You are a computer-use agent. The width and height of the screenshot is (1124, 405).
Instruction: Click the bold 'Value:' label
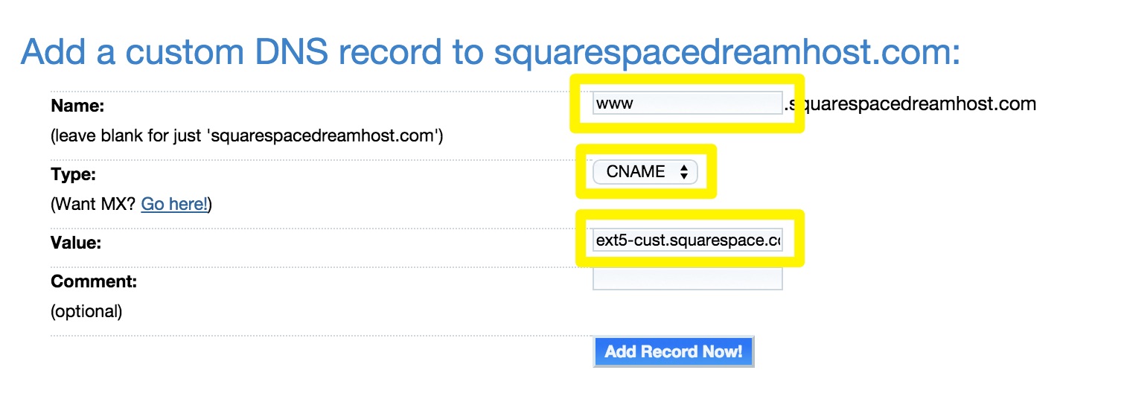click(76, 243)
